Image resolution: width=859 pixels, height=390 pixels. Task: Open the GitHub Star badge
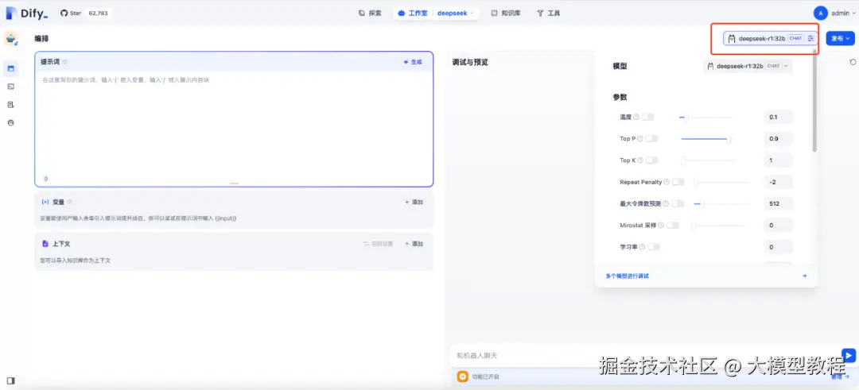coord(71,13)
